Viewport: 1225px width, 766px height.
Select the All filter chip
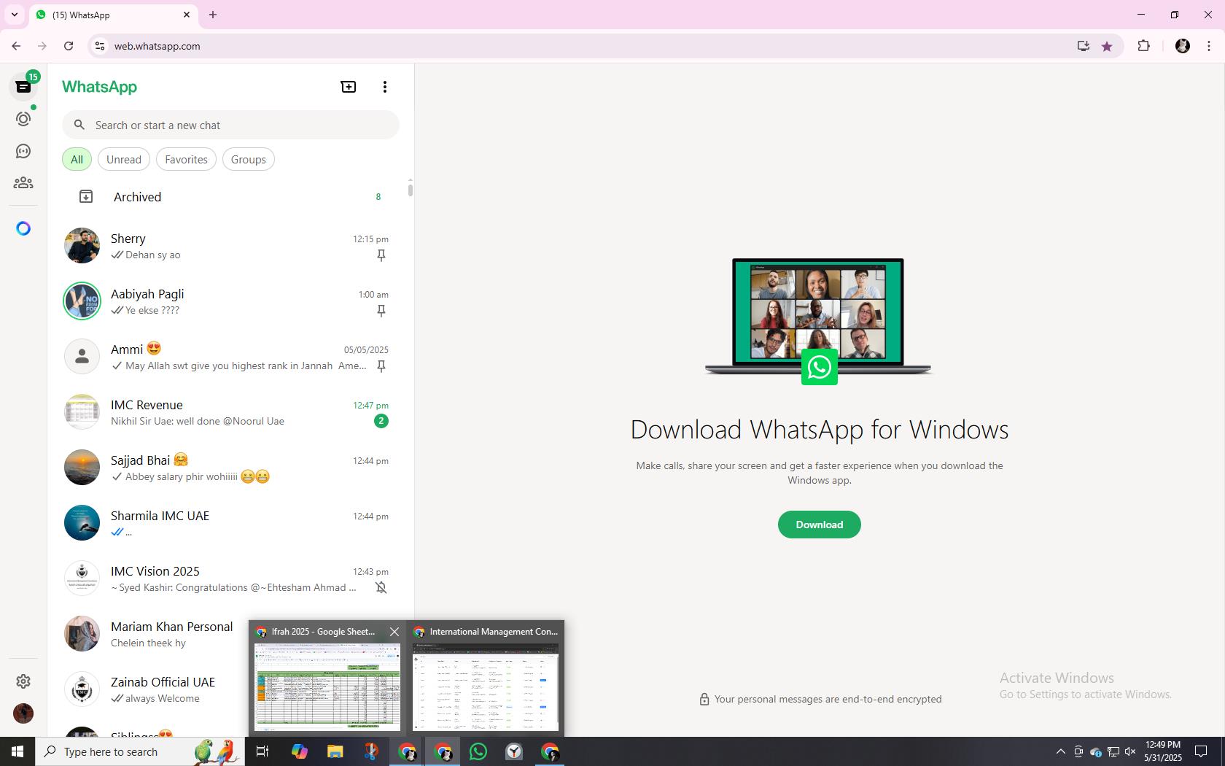point(77,160)
